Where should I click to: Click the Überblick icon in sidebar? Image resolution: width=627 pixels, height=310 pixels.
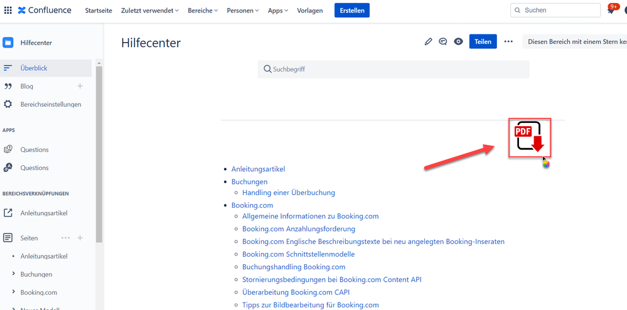pos(8,68)
